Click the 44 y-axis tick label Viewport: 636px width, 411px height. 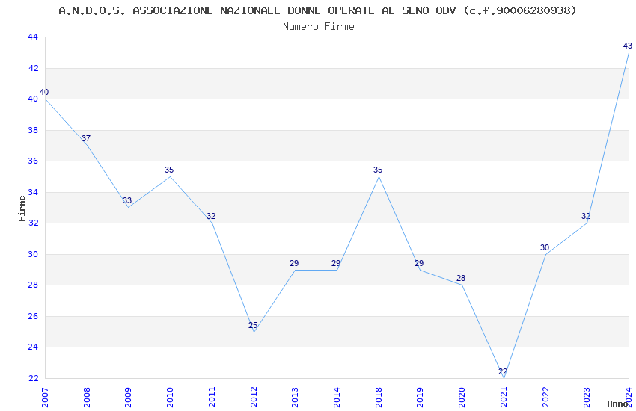coord(33,37)
